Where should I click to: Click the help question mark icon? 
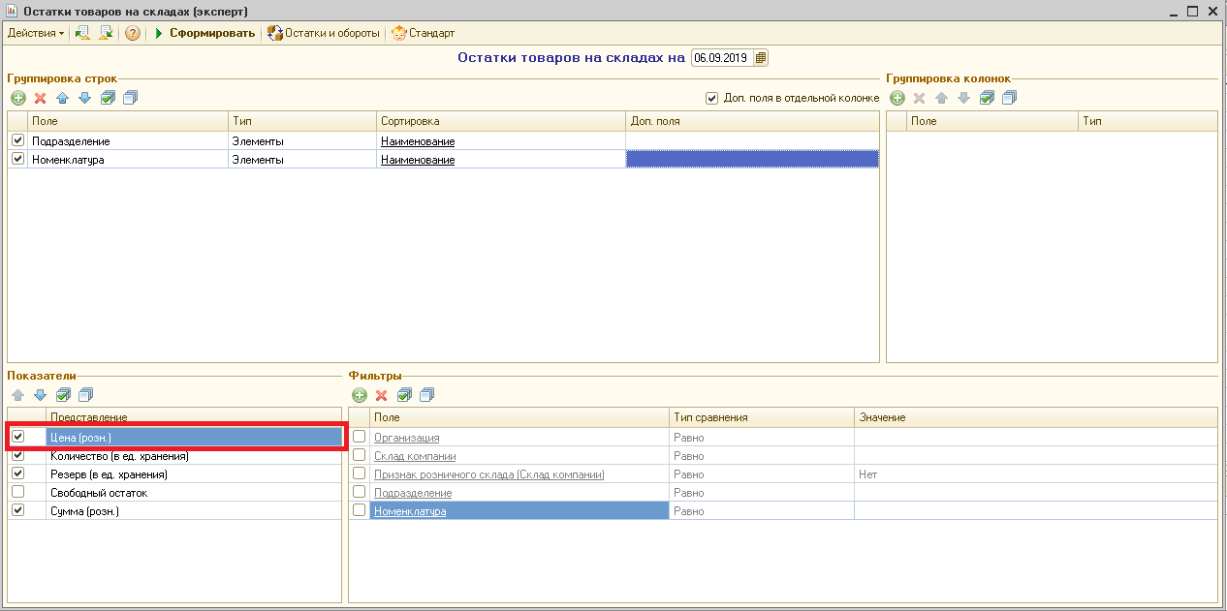tap(133, 33)
